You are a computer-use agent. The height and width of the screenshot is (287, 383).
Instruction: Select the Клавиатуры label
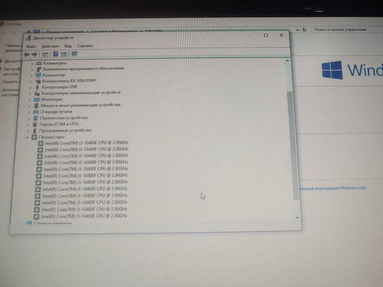pos(55,63)
